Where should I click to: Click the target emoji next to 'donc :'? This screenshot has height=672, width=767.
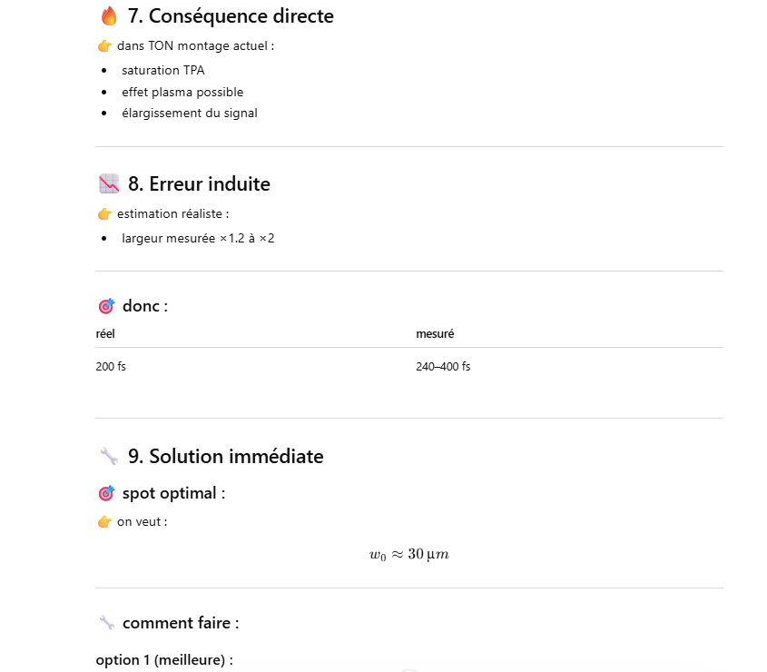coord(106,306)
